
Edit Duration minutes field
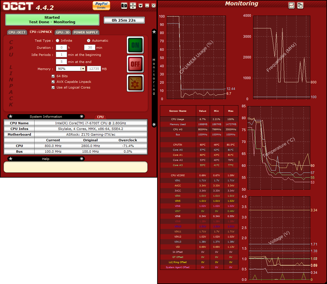(x=90, y=47)
